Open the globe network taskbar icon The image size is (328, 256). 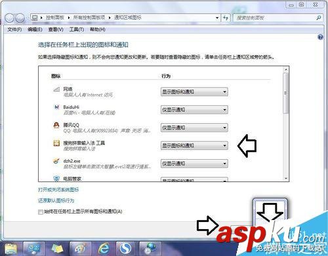150,249
